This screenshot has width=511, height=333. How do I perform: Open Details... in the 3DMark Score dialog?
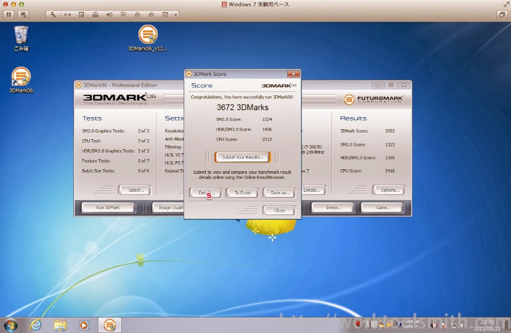coord(206,193)
